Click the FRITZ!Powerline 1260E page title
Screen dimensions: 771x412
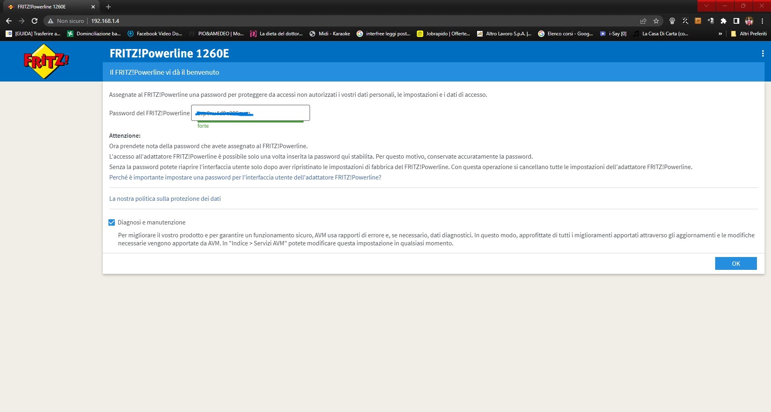tap(169, 53)
